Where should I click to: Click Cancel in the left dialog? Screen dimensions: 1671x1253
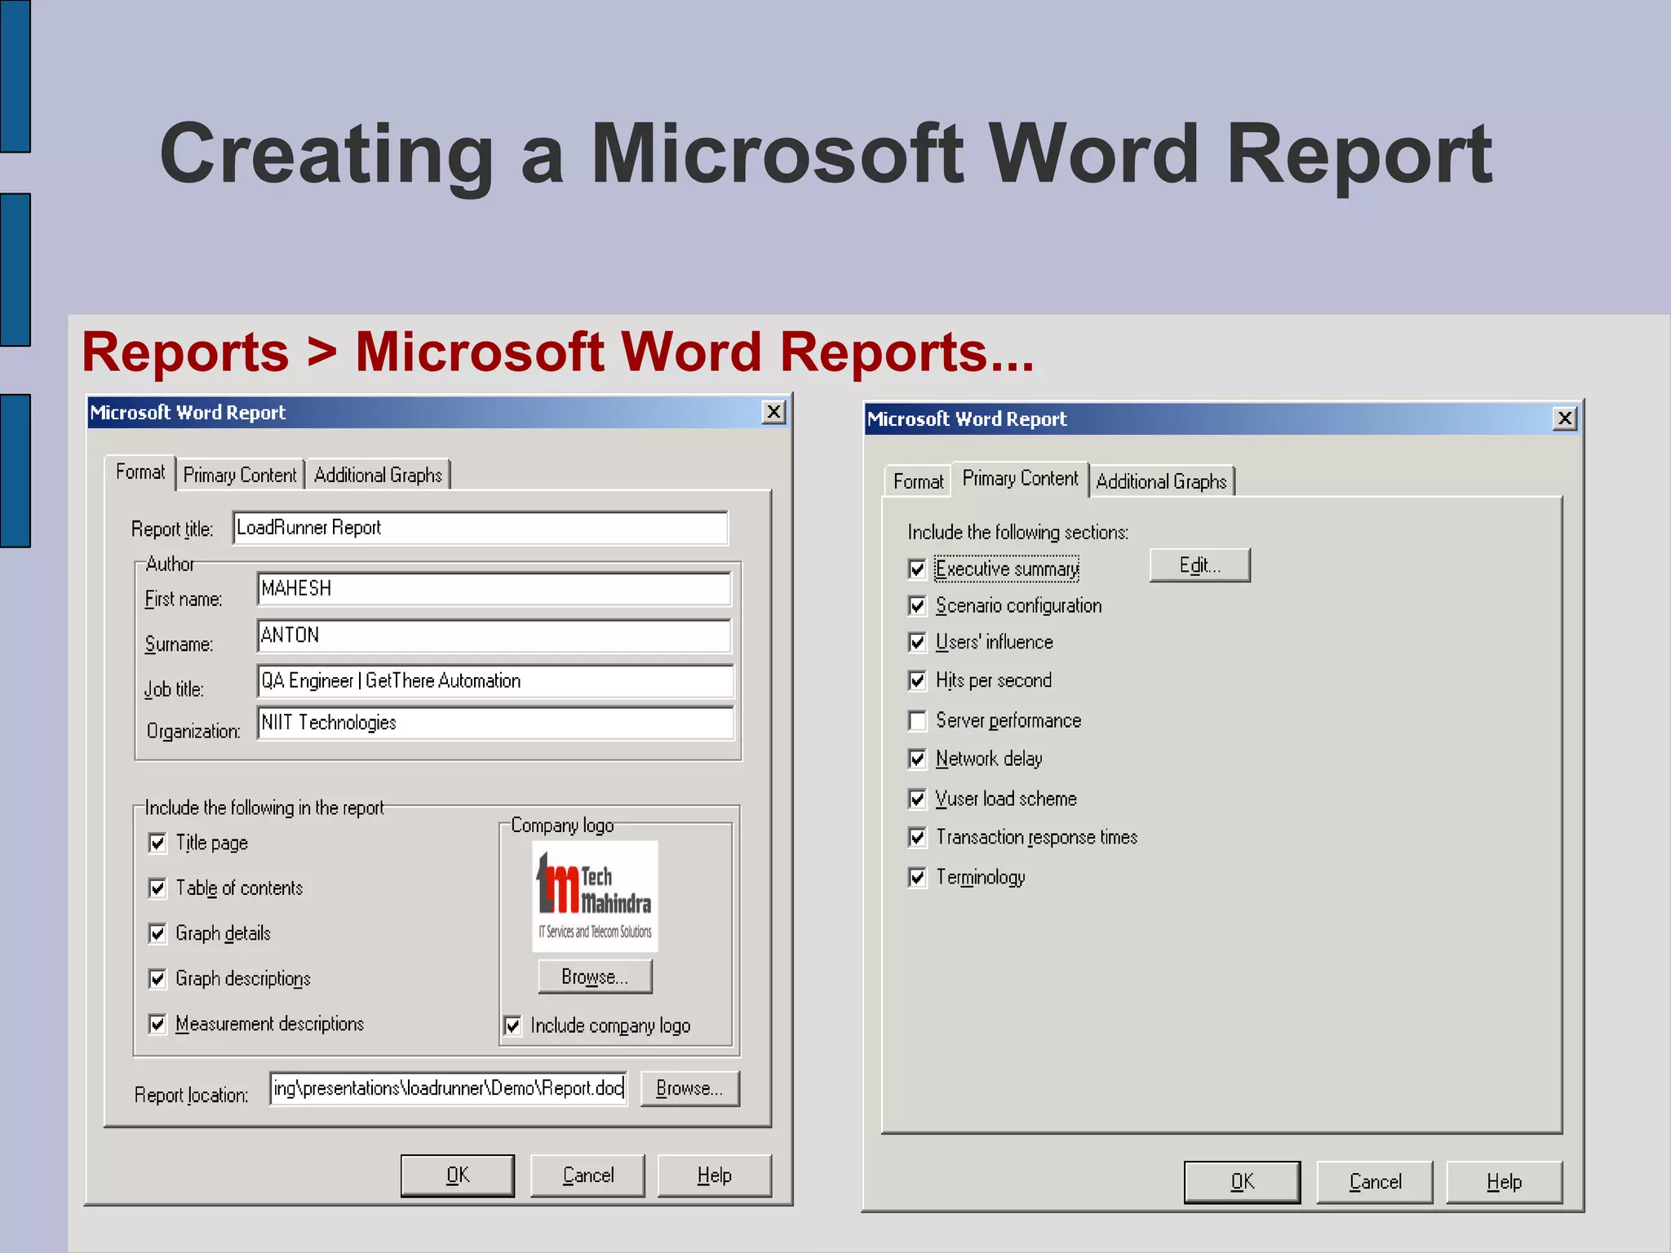pyautogui.click(x=587, y=1176)
